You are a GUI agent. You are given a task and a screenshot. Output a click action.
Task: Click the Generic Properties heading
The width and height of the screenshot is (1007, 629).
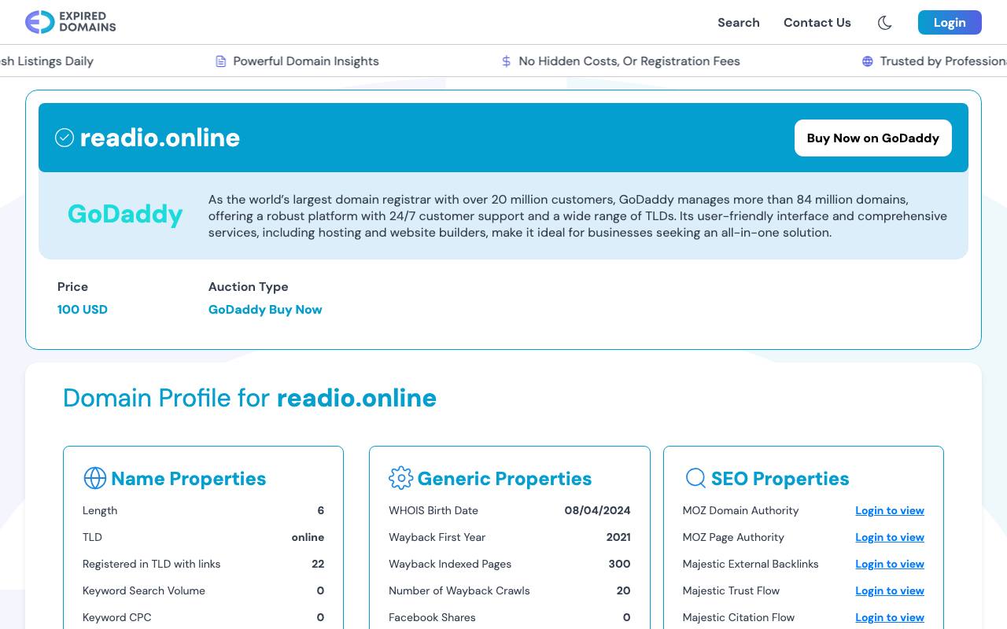coord(504,478)
